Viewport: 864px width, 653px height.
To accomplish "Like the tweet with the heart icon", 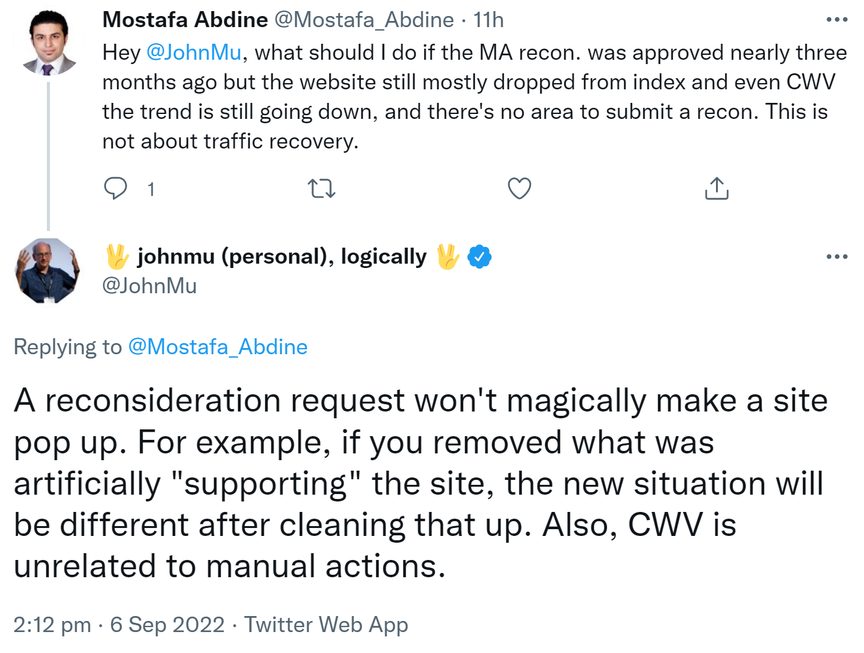I will tap(519, 189).
